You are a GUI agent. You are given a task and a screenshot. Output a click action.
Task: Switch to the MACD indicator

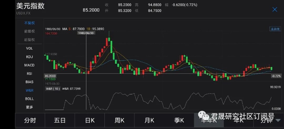(x=29, y=65)
